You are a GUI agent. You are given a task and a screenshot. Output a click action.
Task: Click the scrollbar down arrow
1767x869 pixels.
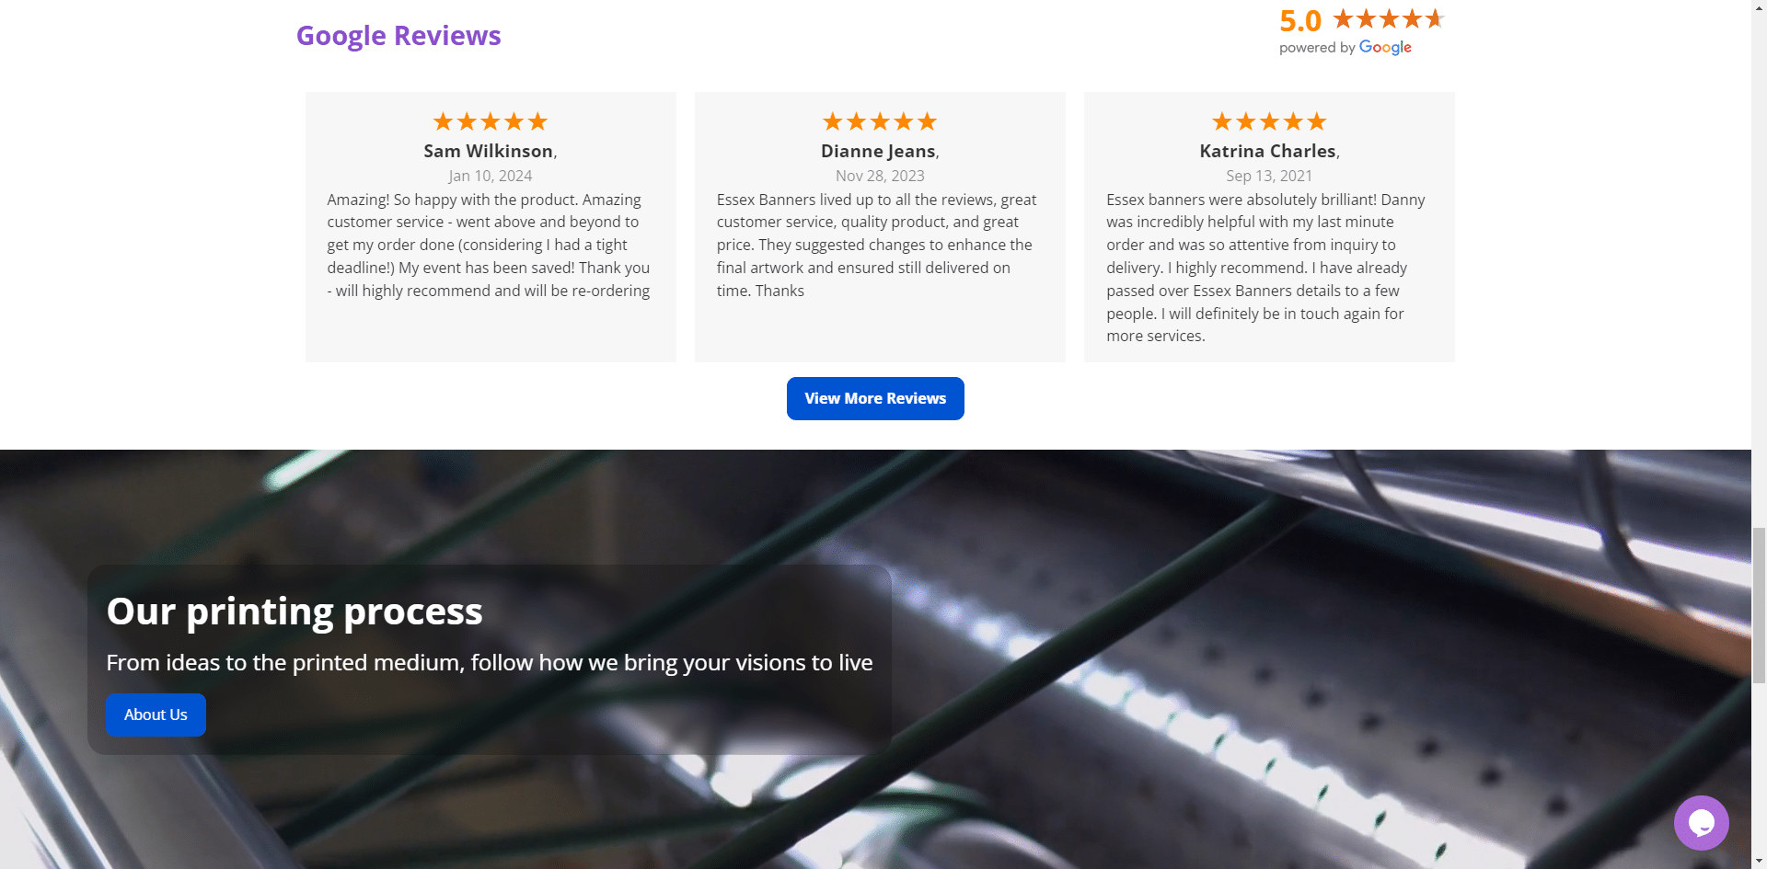point(1759,862)
